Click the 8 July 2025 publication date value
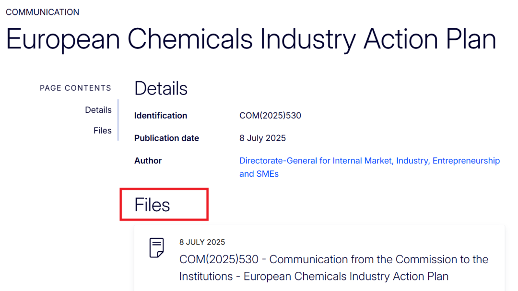Viewport: 518px width, 291px height. 262,138
